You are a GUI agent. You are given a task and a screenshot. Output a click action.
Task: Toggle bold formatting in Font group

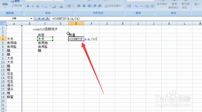tap(28, 6)
